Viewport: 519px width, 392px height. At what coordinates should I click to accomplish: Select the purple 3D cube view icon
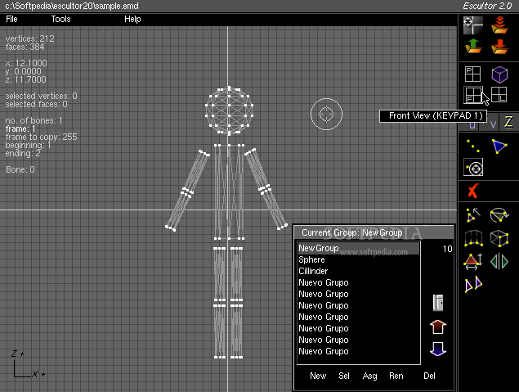[x=499, y=74]
